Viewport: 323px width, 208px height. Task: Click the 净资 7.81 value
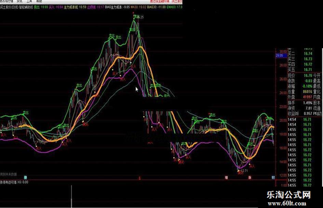coord(309,108)
